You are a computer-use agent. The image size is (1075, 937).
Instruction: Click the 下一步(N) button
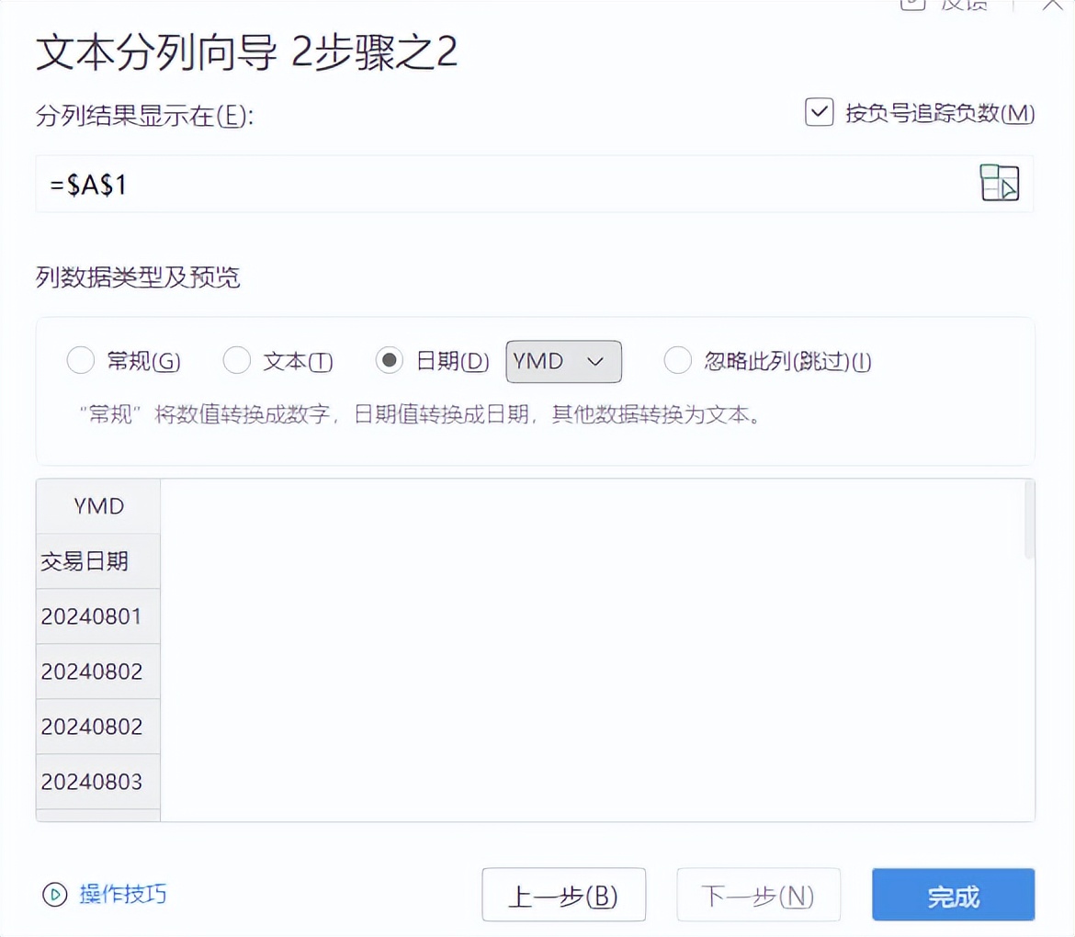click(x=758, y=895)
